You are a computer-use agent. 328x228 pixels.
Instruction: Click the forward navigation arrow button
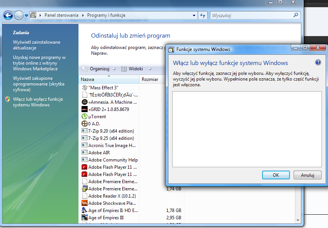[19, 15]
